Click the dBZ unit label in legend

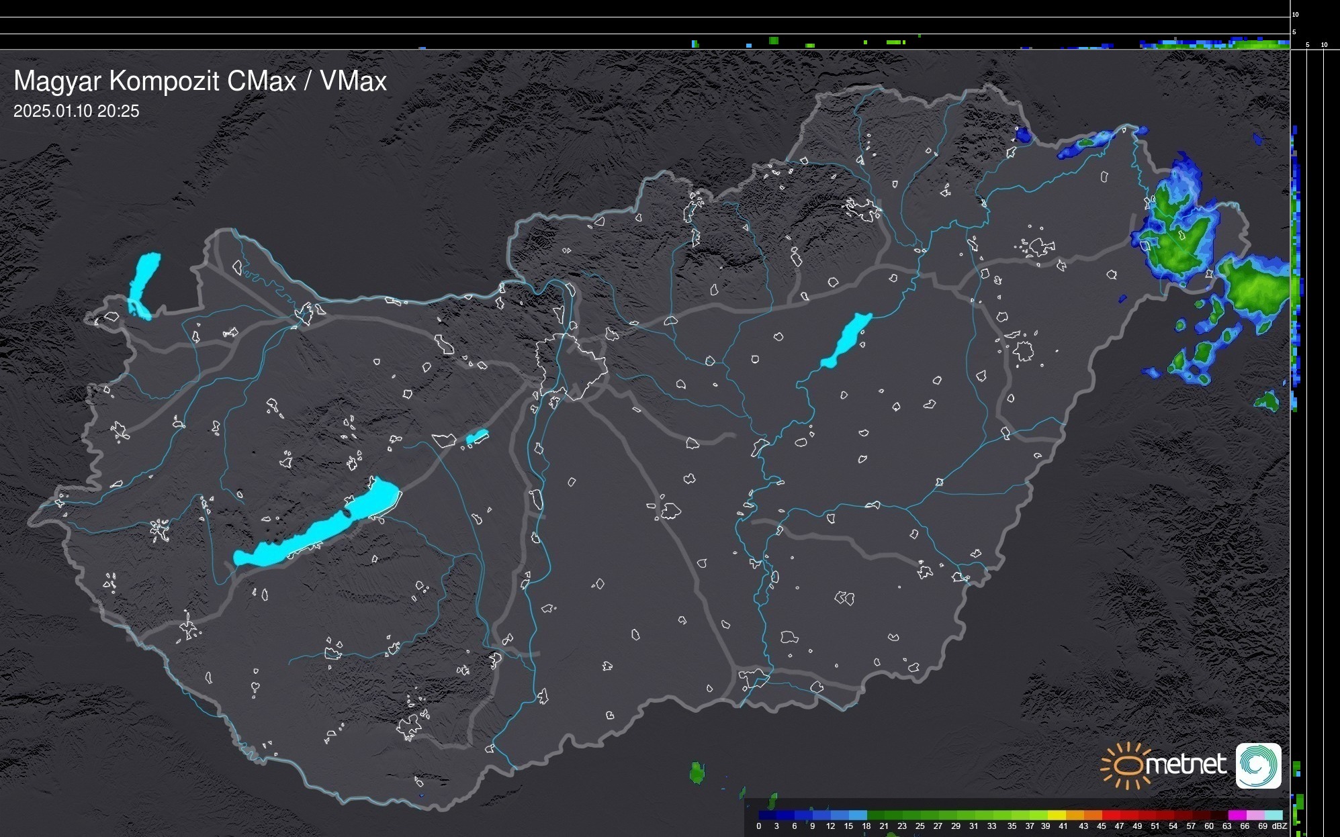pyautogui.click(x=1280, y=826)
